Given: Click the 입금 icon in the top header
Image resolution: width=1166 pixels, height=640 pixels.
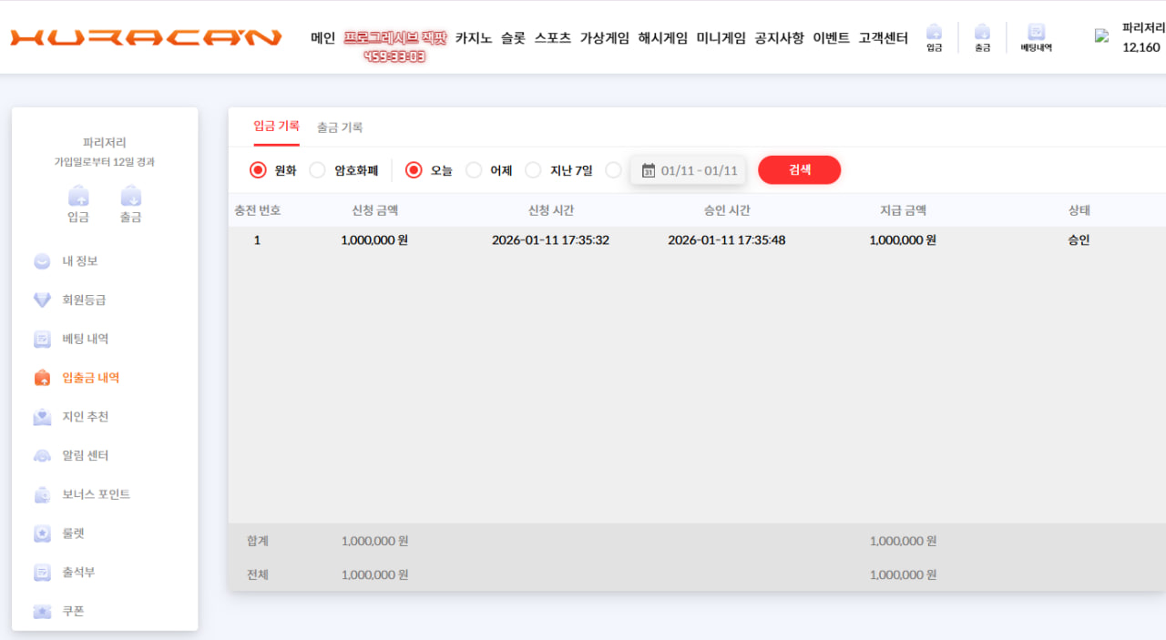Looking at the screenshot, I should coord(934,32).
